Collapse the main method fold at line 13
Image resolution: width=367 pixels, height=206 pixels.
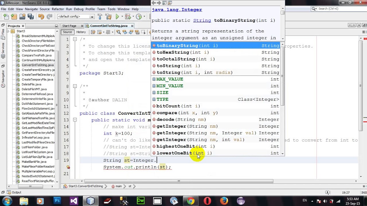tap(75, 120)
